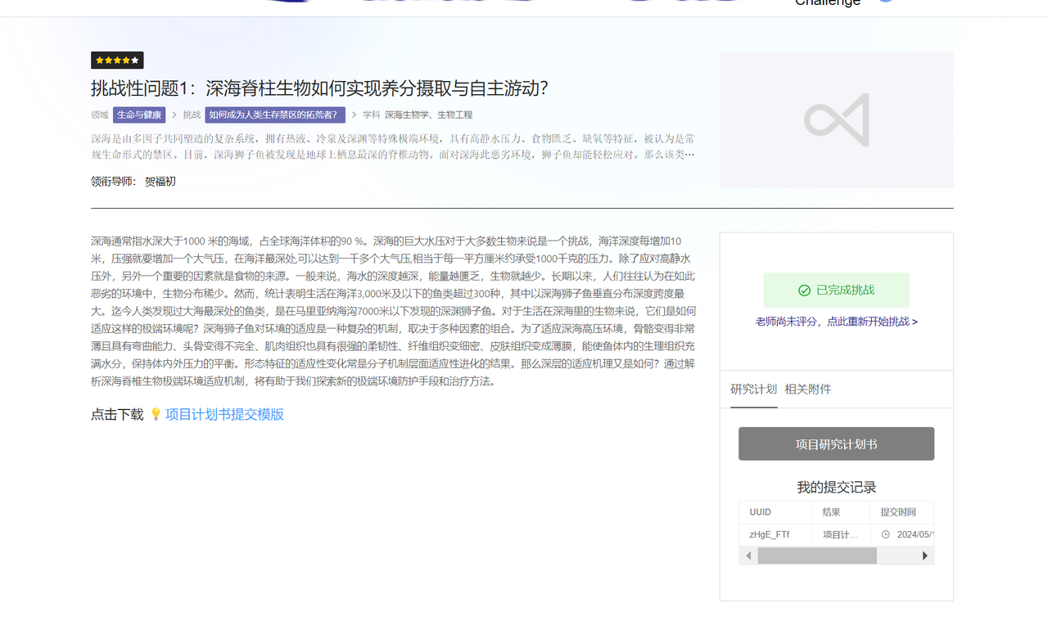The height and width of the screenshot is (617, 1048).
Task: Click the lead mentor name 贺福初
Action: (160, 182)
